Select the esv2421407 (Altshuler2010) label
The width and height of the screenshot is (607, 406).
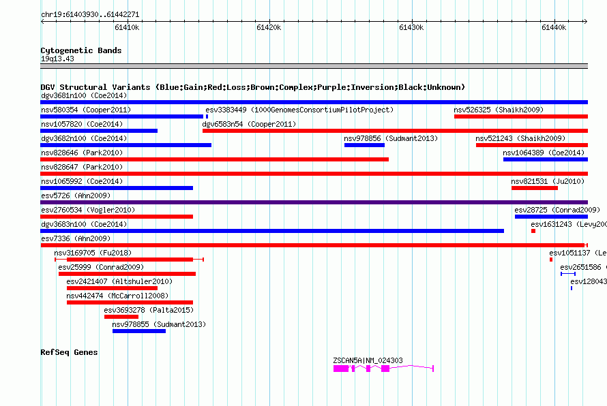[x=119, y=281]
